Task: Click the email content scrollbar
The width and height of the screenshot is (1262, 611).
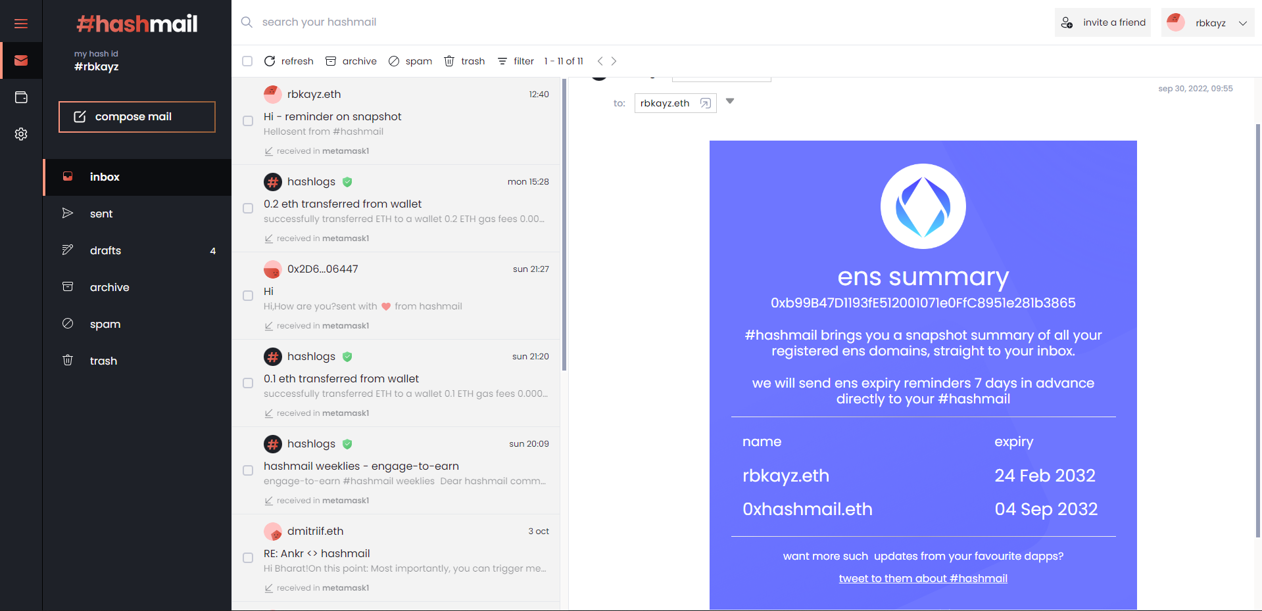Action: click(1258, 330)
